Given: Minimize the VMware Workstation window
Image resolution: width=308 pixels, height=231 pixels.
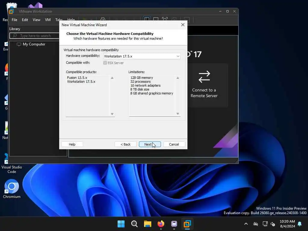Looking at the screenshot, I should coord(220,11).
